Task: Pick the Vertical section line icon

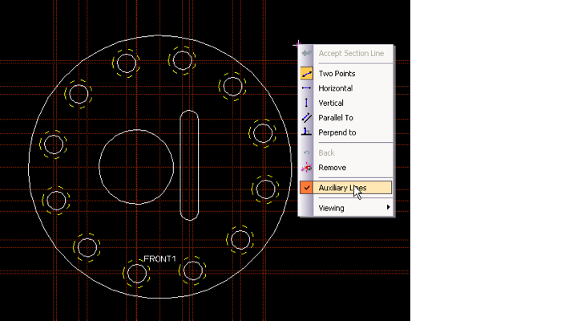Action: pos(306,103)
